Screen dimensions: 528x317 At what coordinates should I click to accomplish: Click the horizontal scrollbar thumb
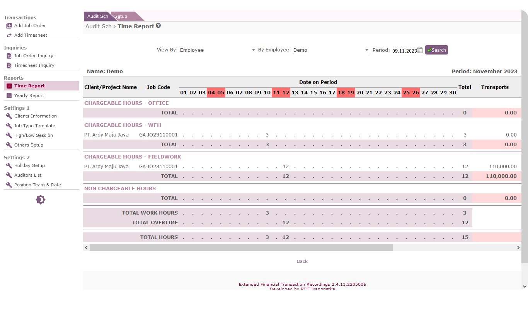tap(241, 247)
